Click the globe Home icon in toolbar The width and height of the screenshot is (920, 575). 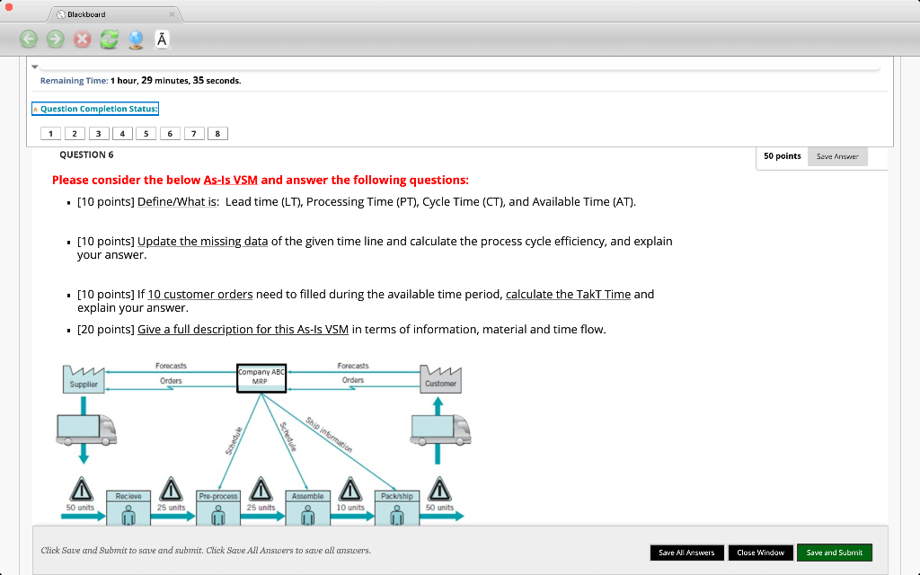point(136,40)
